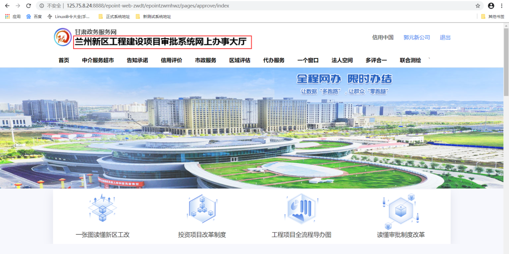509x254 pixels.
Task: Click the 信用中国 link
Action: coord(383,38)
